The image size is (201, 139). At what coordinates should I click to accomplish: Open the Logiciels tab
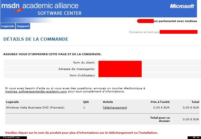(8, 26)
